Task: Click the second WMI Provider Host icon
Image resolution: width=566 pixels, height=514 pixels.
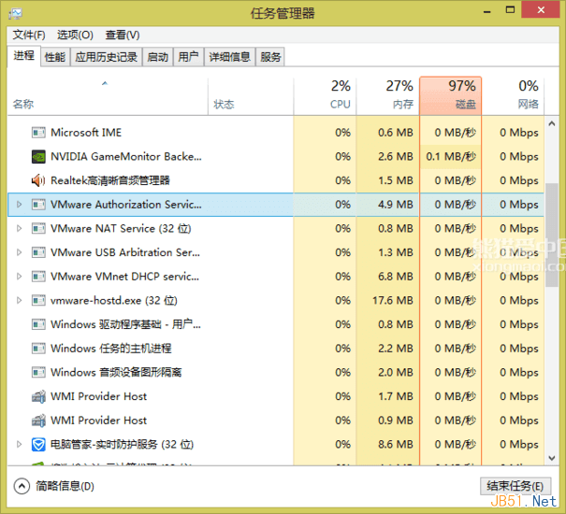Action: pos(38,421)
